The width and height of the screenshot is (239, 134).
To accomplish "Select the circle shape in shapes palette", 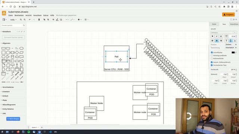I will coord(8,52).
